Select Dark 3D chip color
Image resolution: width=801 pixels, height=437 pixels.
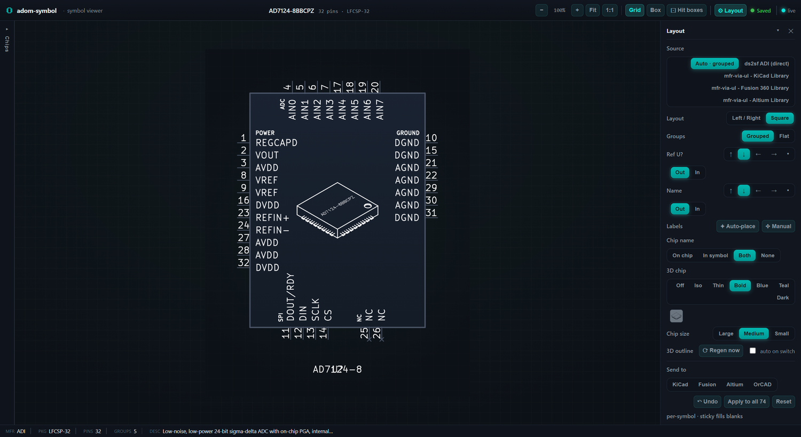point(783,298)
